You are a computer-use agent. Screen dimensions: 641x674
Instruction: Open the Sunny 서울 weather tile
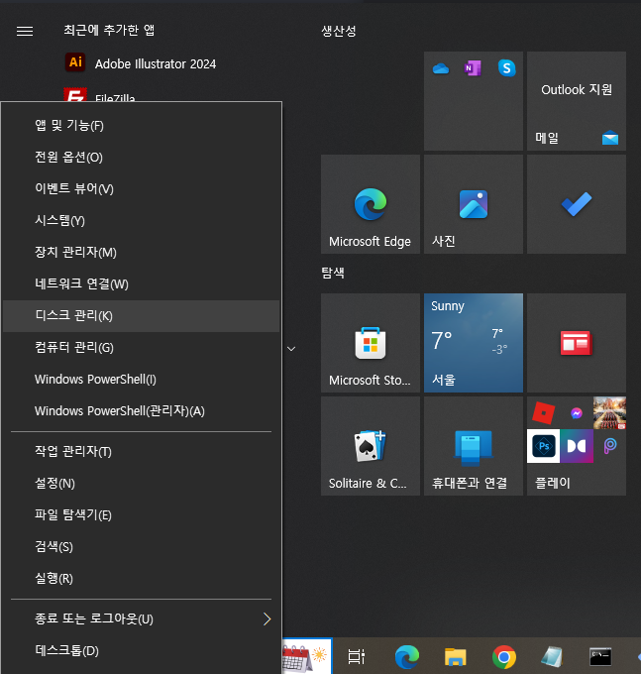pyautogui.click(x=474, y=343)
